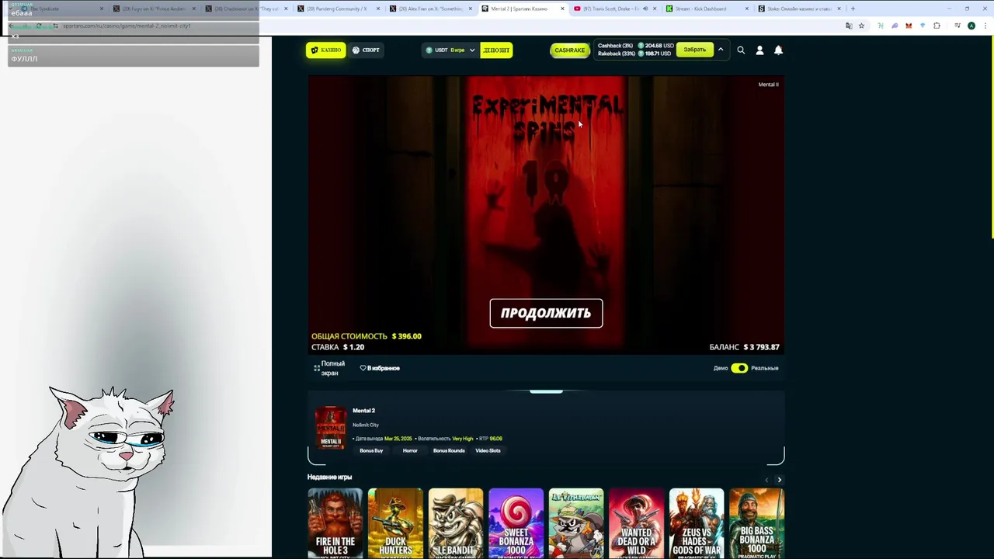Open the Zeus vs Hades game
994x559 pixels.
[697, 523]
